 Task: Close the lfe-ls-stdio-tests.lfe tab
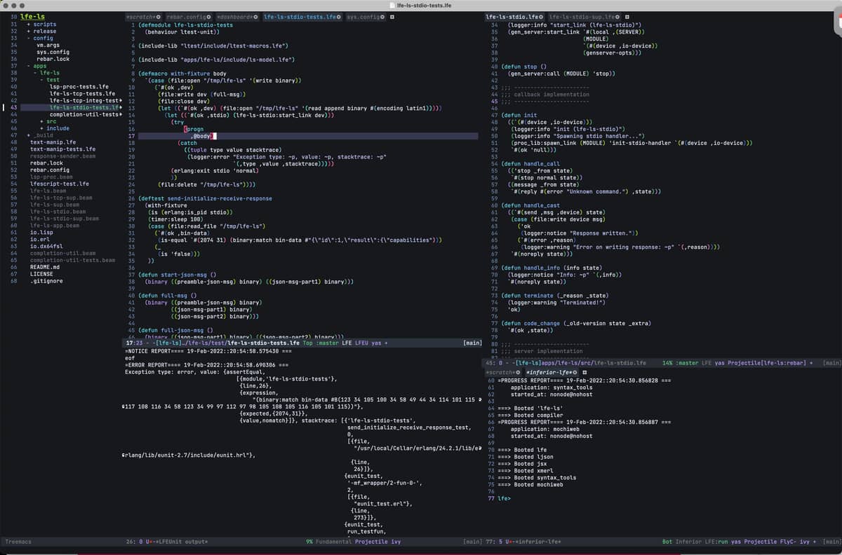[x=340, y=16]
